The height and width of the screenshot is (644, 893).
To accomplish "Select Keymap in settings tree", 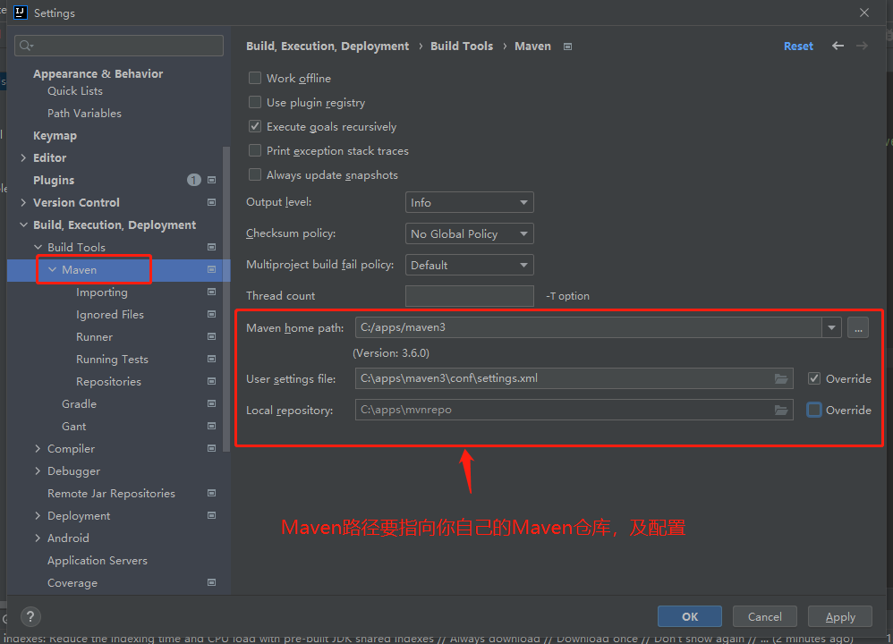I will (55, 136).
